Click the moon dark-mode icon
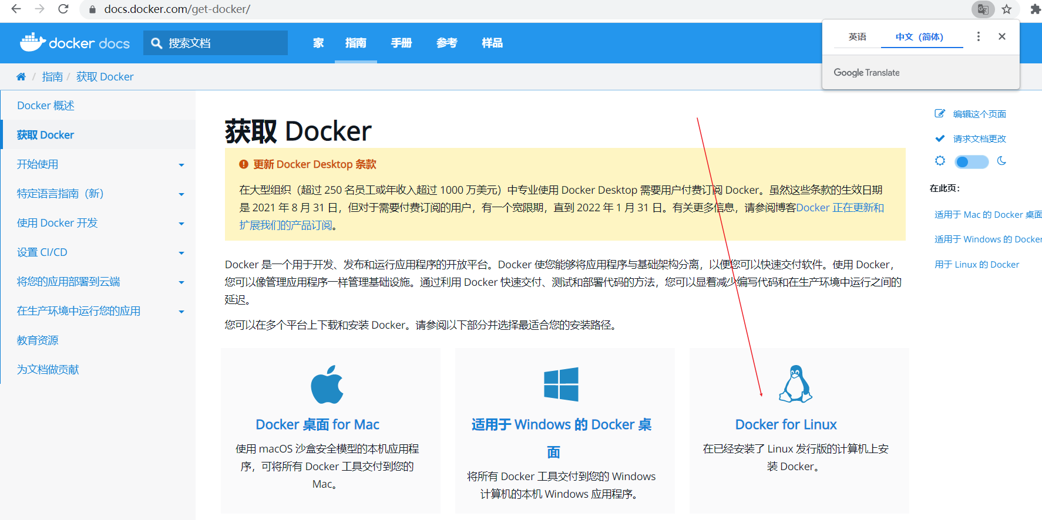 pyautogui.click(x=1002, y=161)
